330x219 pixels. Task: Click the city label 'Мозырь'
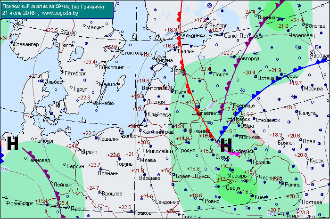(237, 176)
